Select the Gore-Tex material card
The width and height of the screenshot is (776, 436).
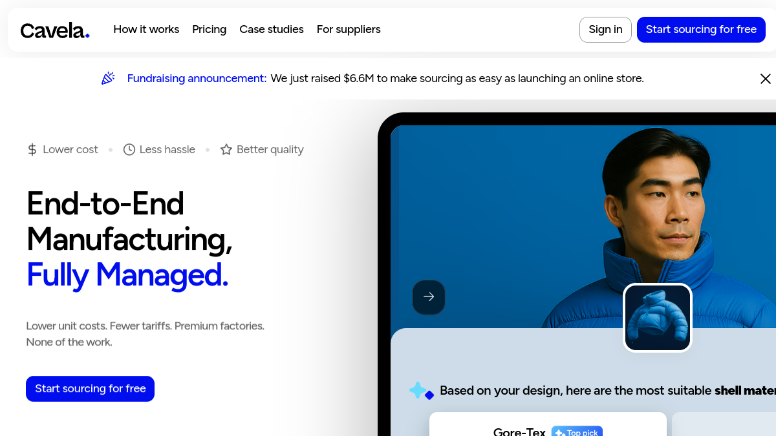[x=548, y=424]
